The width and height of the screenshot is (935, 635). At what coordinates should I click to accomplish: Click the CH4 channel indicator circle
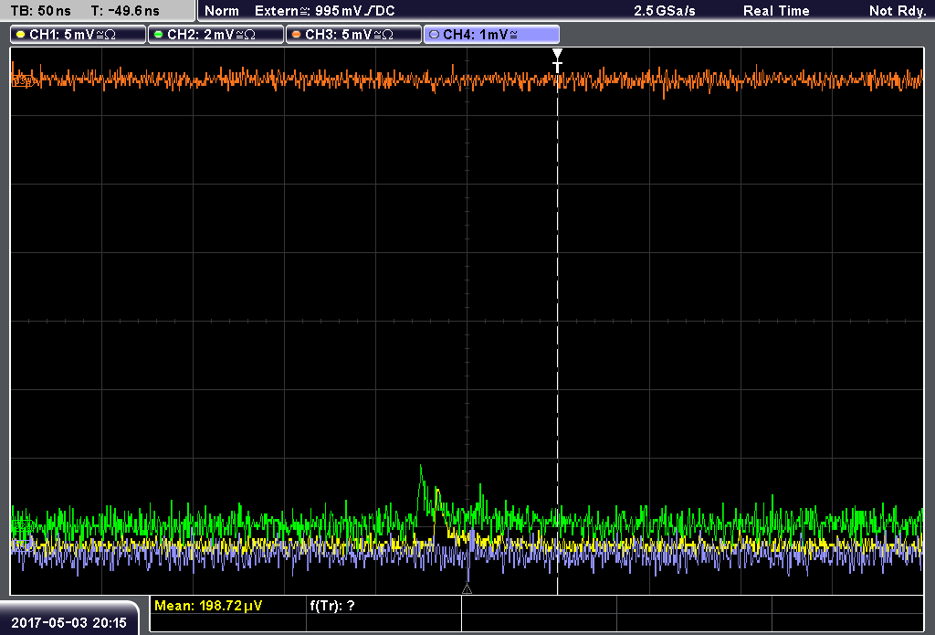(434, 35)
